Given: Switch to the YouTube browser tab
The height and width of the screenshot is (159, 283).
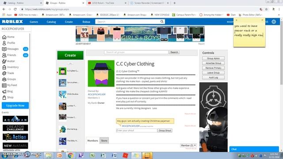Looking at the screenshot, I should coord(107,3).
